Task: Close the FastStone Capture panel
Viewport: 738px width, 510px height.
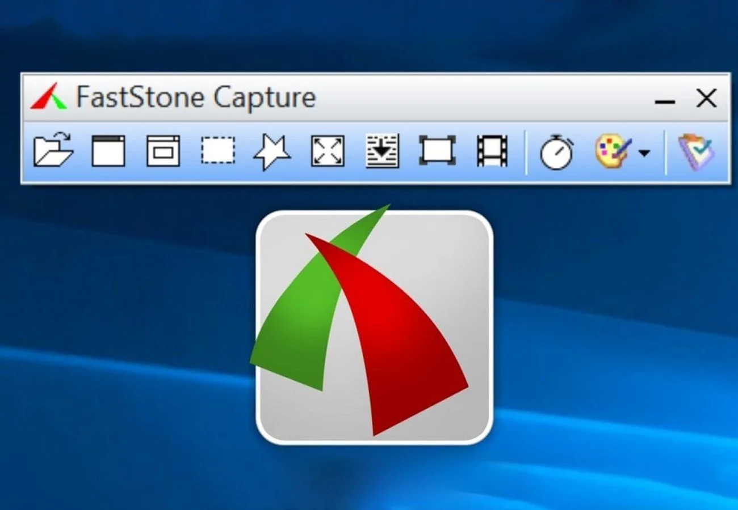Action: [706, 98]
